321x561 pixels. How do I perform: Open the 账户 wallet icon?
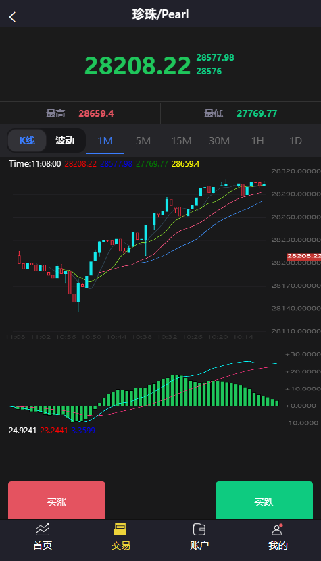(199, 529)
